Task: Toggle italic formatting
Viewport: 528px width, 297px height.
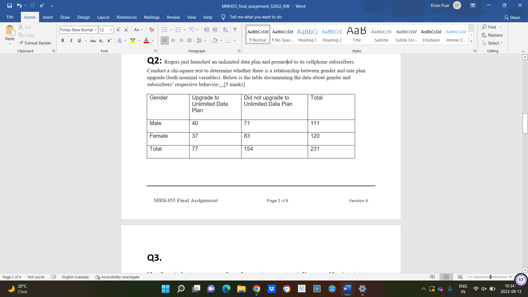Action: (71, 40)
